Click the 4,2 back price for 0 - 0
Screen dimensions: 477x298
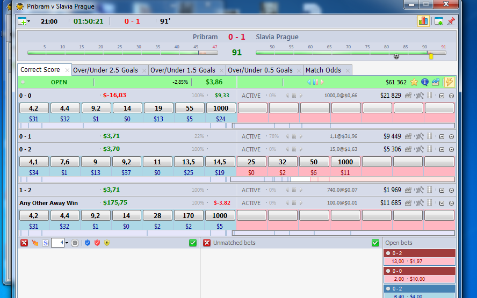34,108
